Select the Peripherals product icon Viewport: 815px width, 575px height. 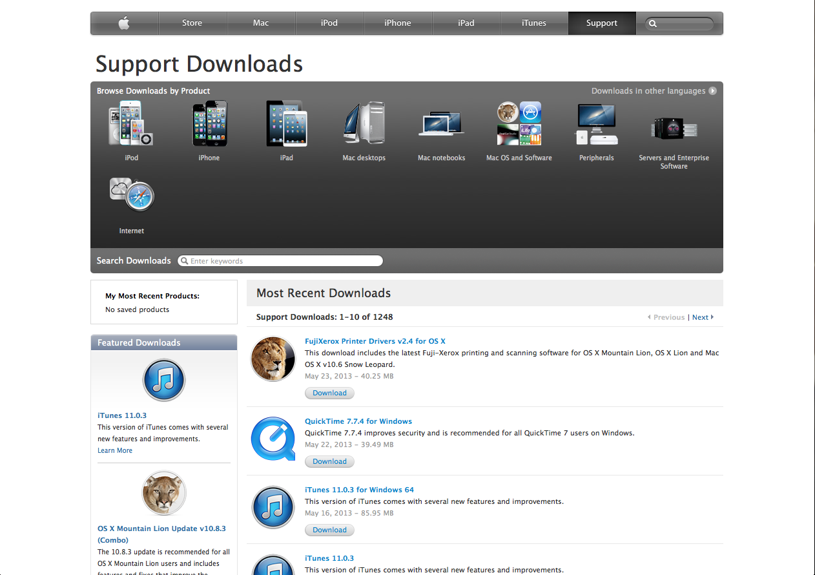pyautogui.click(x=597, y=124)
